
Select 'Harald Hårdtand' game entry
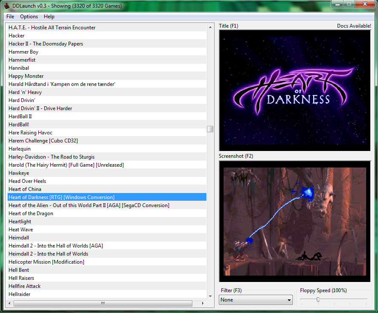point(107,84)
